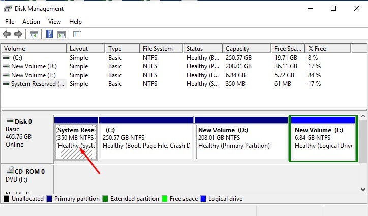
Task: Sort by the Free Space column header
Action: pos(288,49)
